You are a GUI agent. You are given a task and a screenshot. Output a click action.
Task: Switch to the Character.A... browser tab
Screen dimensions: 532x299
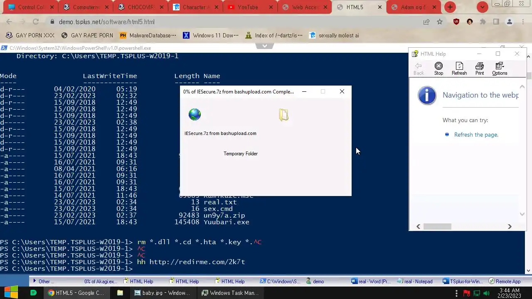point(195,7)
